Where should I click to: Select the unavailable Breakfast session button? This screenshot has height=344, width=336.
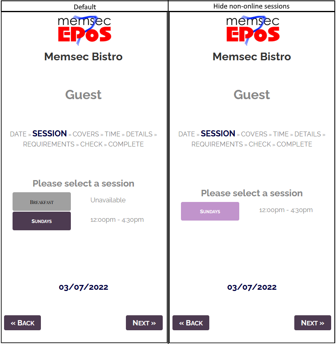(42, 202)
